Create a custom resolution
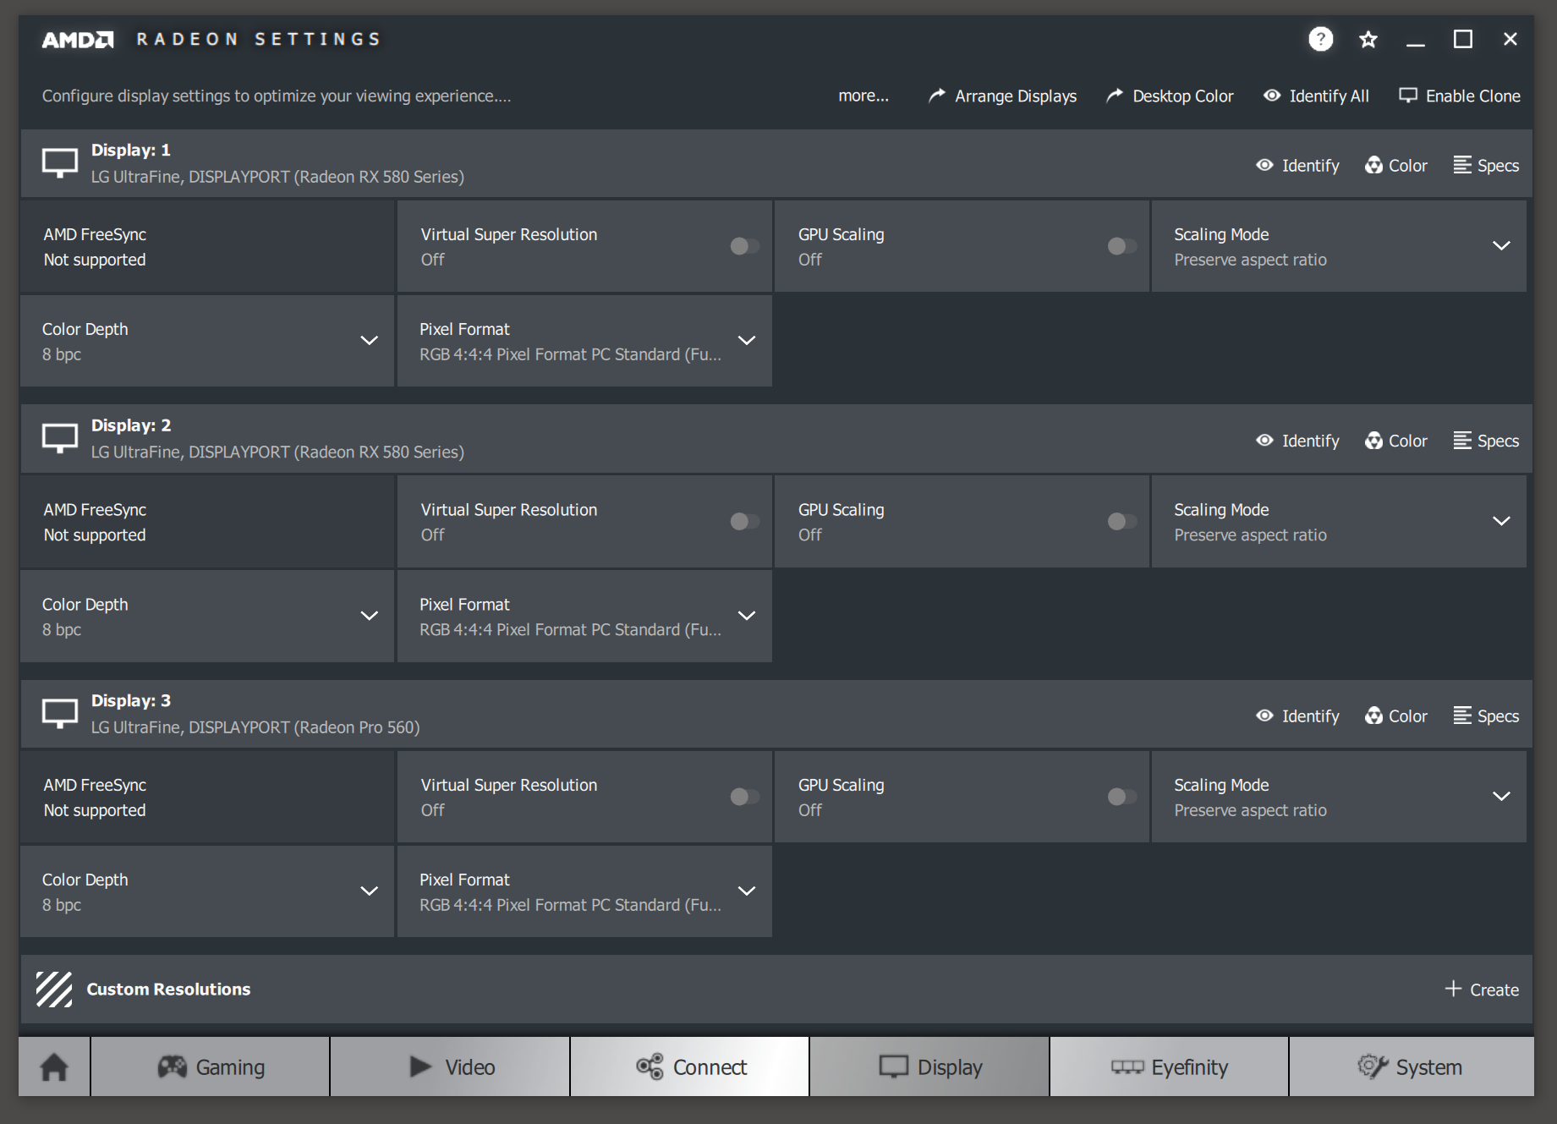1557x1124 pixels. 1482,989
